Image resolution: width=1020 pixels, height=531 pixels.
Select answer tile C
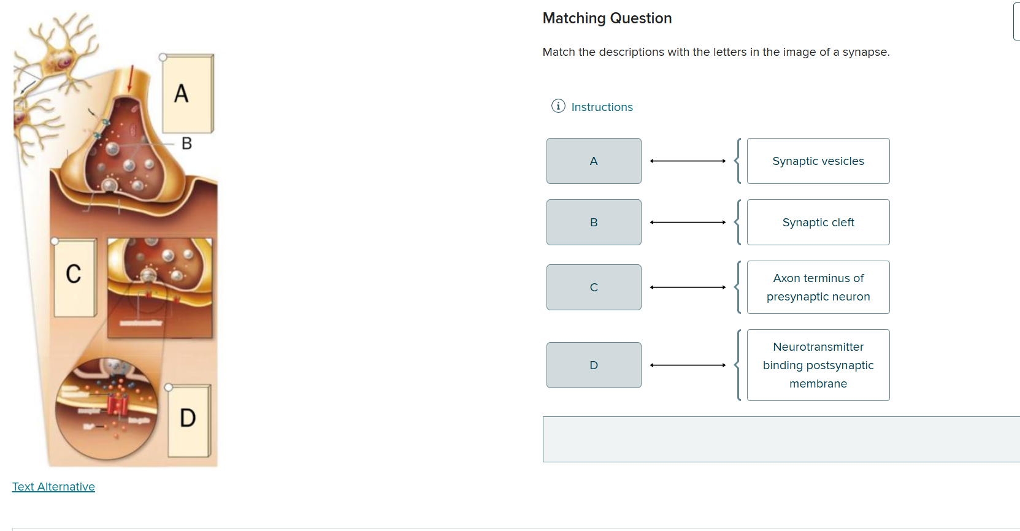pos(593,287)
